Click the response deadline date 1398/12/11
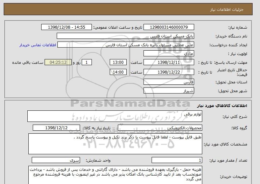Screen dimensions: 260x184 click(168, 62)
